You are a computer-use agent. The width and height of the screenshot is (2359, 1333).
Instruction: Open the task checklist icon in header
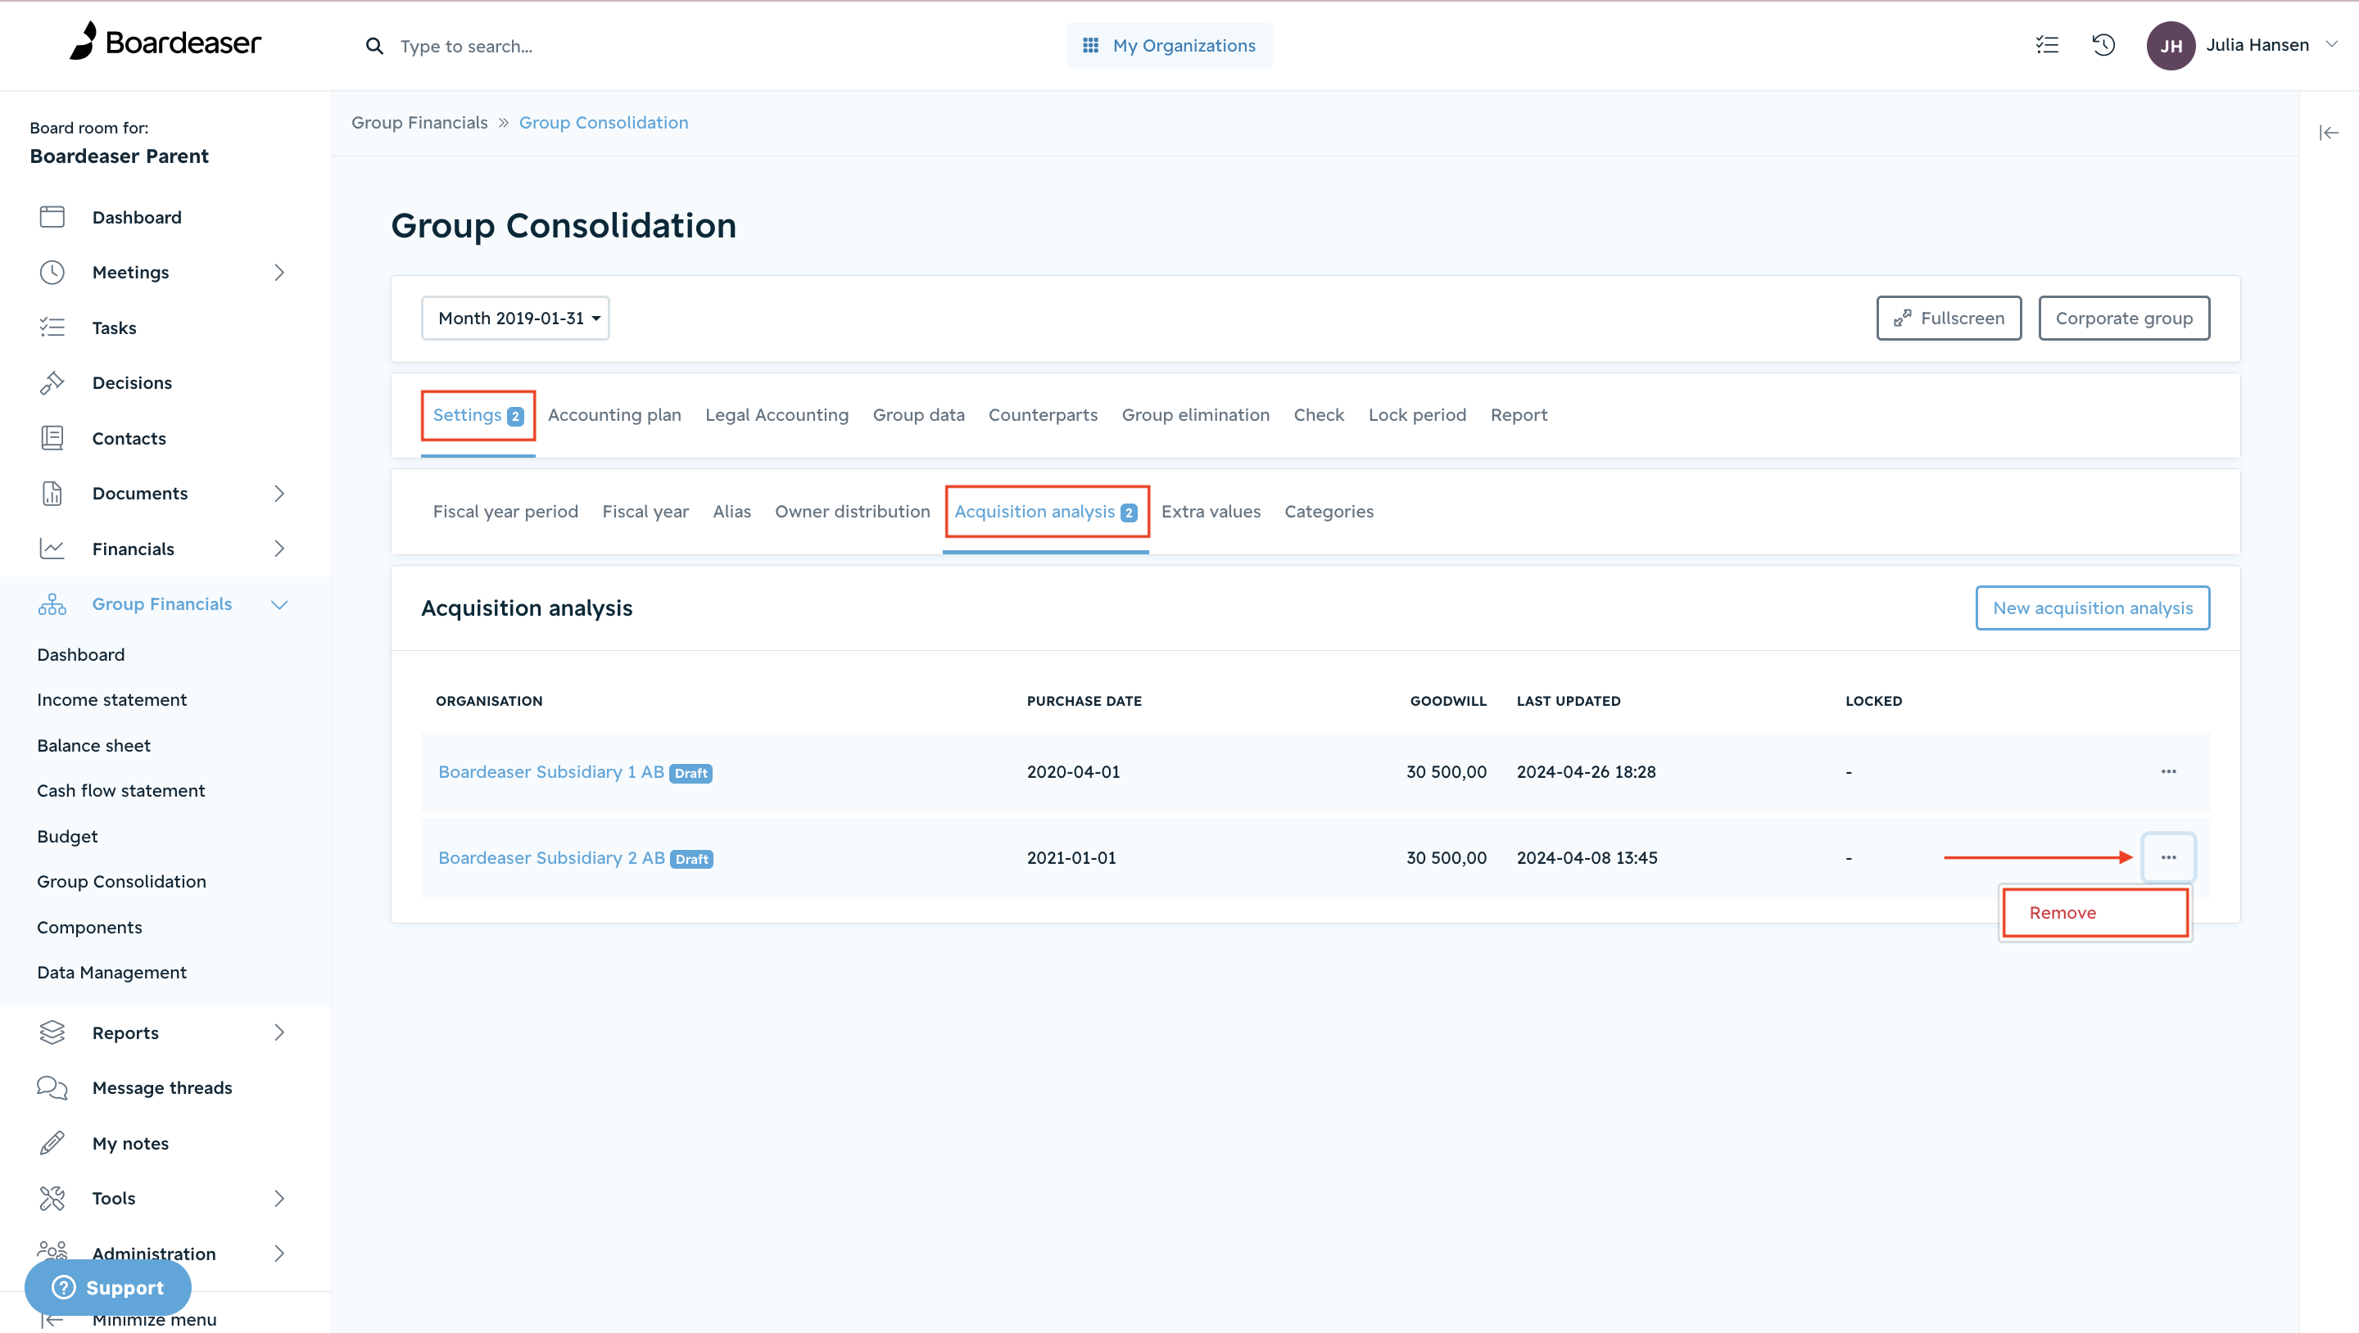pyautogui.click(x=2047, y=45)
